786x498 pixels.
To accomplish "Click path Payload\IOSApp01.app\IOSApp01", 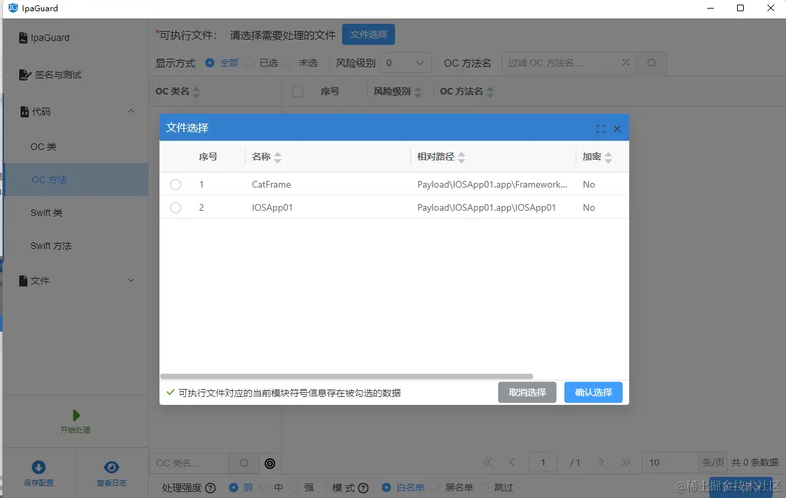I will click(x=486, y=207).
